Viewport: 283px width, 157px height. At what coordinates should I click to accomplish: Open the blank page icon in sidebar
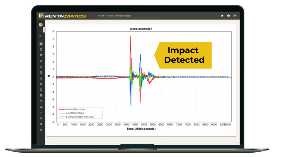point(41,101)
